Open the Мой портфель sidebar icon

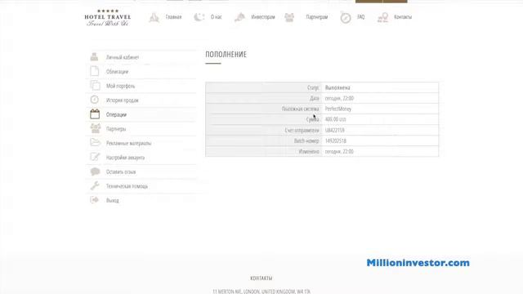[95, 85]
